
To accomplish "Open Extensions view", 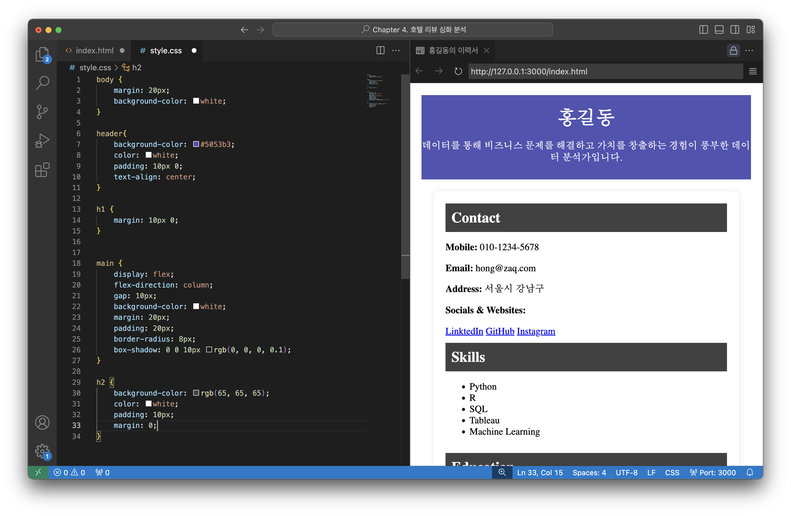I will point(42,170).
